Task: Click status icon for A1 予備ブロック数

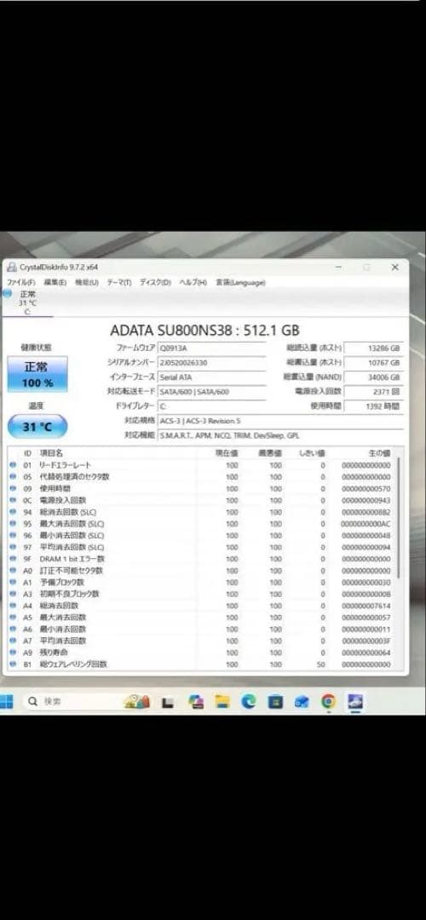Action: tap(14, 583)
